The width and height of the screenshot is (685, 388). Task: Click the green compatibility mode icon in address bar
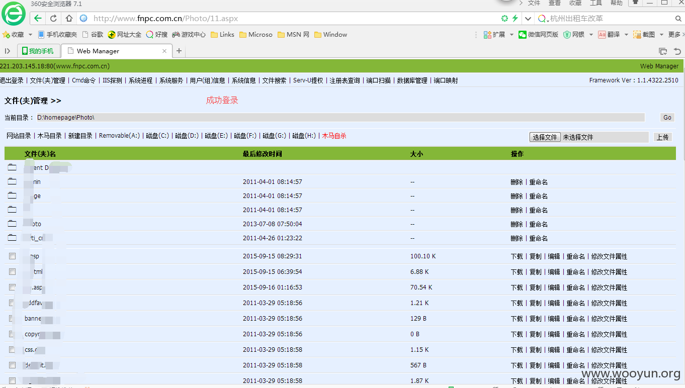505,19
